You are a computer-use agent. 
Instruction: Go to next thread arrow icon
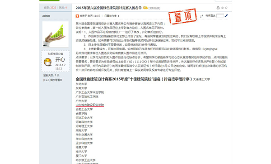click(x=226, y=8)
